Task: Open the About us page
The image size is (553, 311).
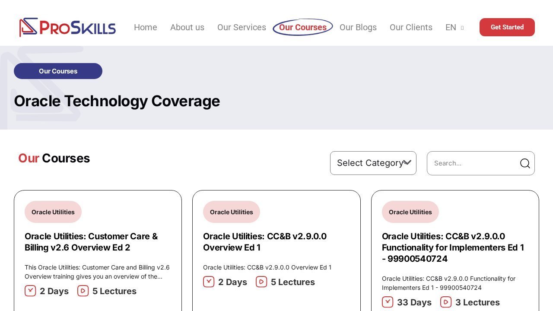Action: click(187, 27)
